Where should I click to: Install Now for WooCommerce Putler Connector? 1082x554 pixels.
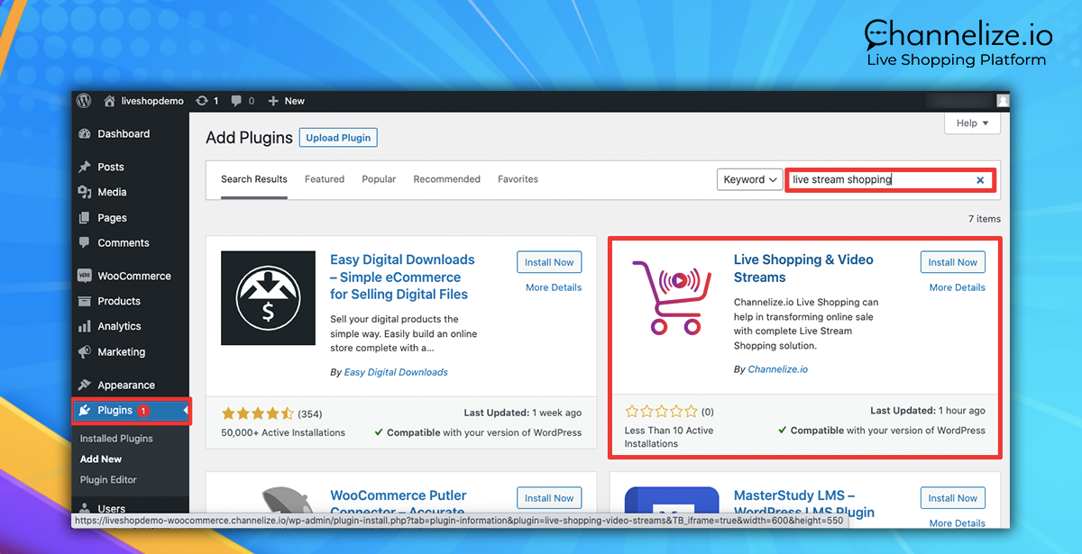[549, 498]
